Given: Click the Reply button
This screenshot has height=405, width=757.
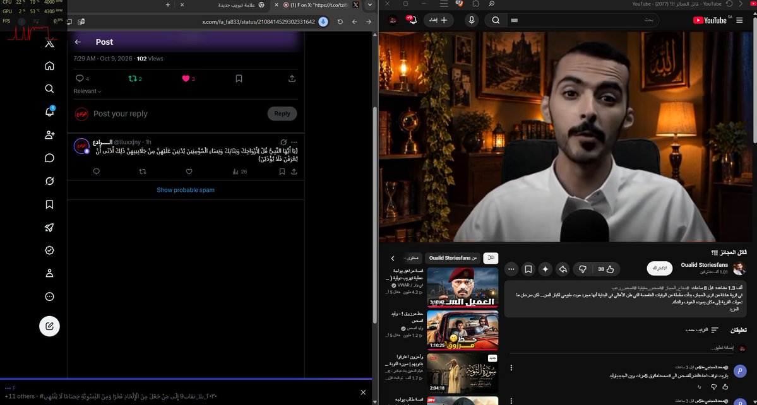Looking at the screenshot, I should [282, 114].
